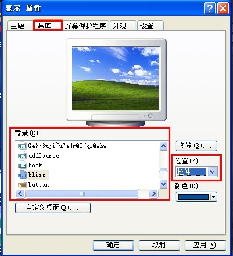
Task: Click the help question mark in title bar
Action: 210,9
